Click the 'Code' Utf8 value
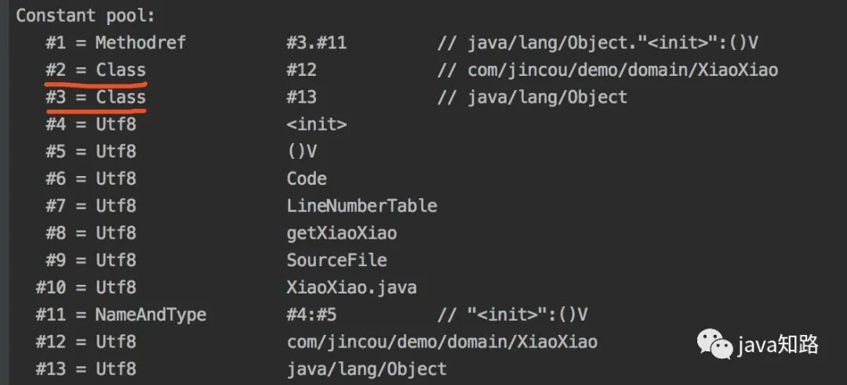 point(307,178)
